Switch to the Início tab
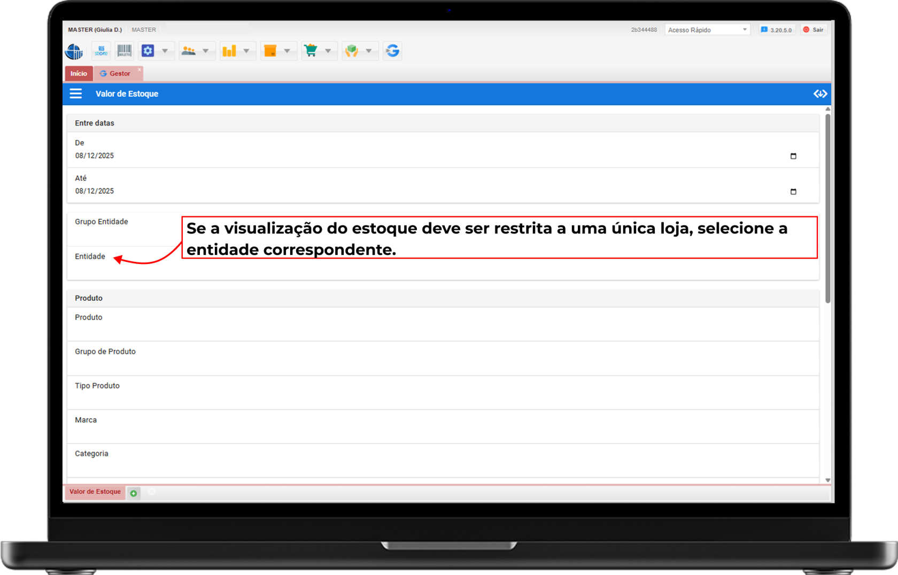 pos(79,74)
